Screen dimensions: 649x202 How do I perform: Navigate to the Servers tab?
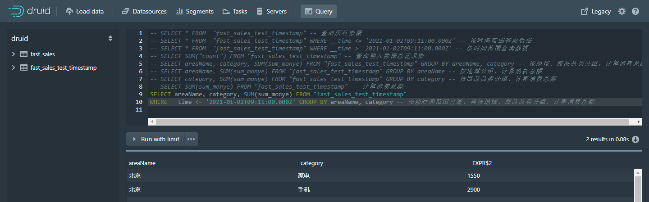tap(271, 11)
